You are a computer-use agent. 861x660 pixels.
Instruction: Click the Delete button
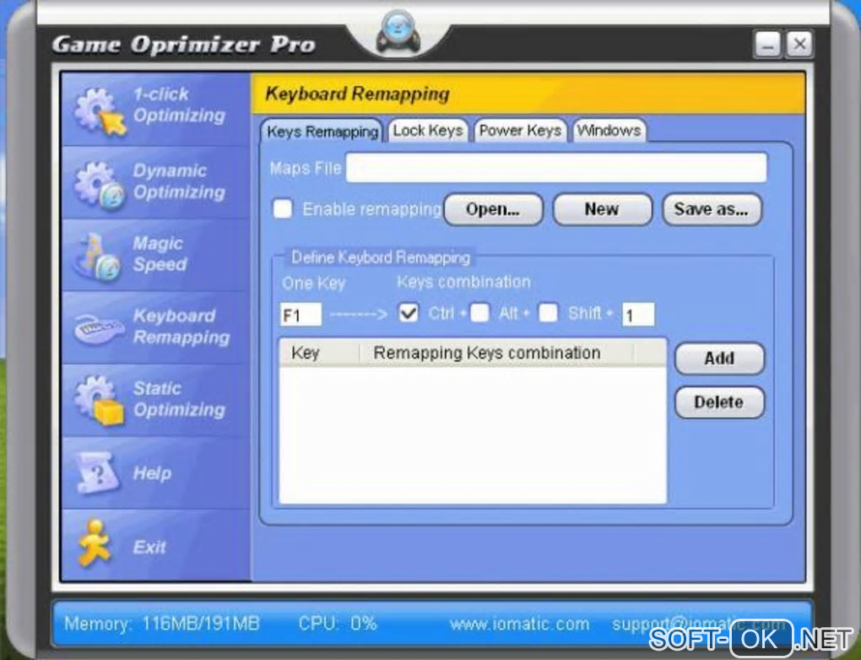coord(719,403)
